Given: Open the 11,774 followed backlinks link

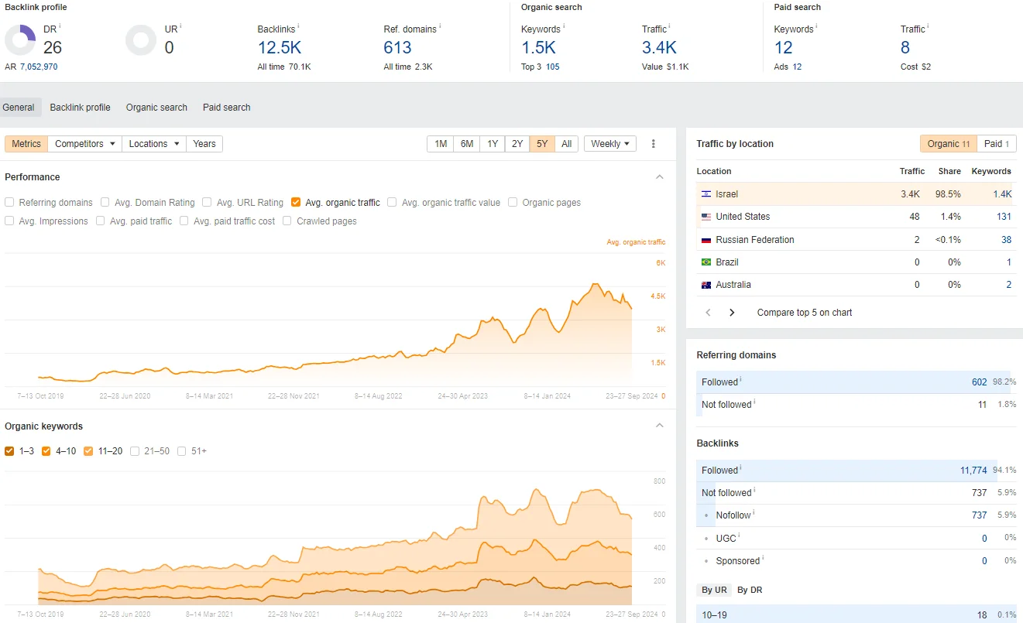Looking at the screenshot, I should (x=974, y=471).
